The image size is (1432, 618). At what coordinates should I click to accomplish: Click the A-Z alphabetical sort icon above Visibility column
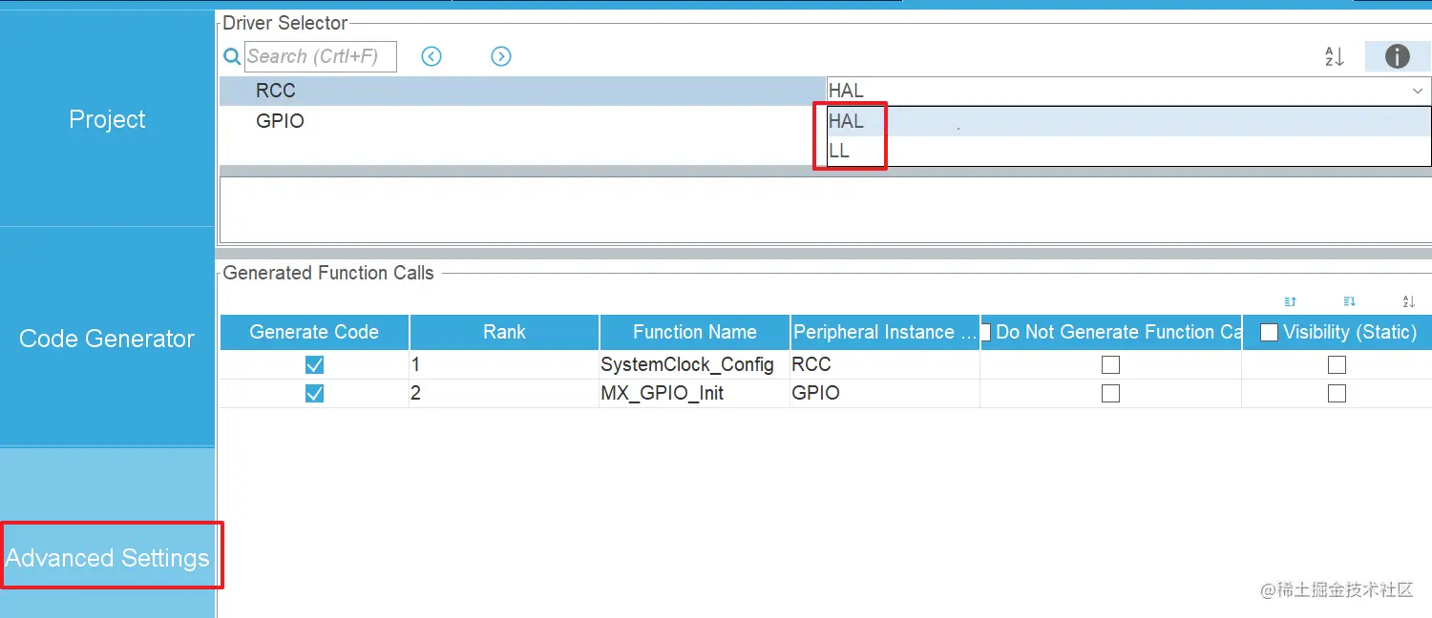point(1408,300)
